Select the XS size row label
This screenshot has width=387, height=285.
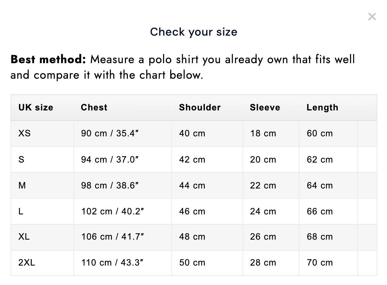click(25, 133)
